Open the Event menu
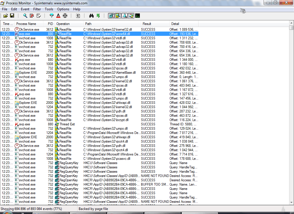 click(x=25, y=9)
